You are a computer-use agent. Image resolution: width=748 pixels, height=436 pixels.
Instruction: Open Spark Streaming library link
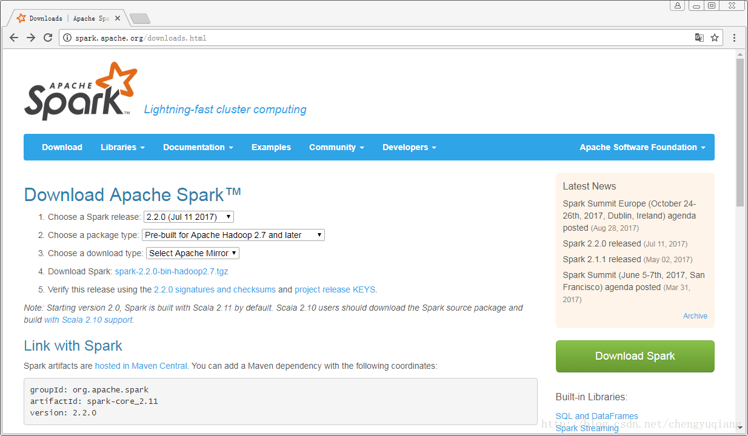pos(587,428)
